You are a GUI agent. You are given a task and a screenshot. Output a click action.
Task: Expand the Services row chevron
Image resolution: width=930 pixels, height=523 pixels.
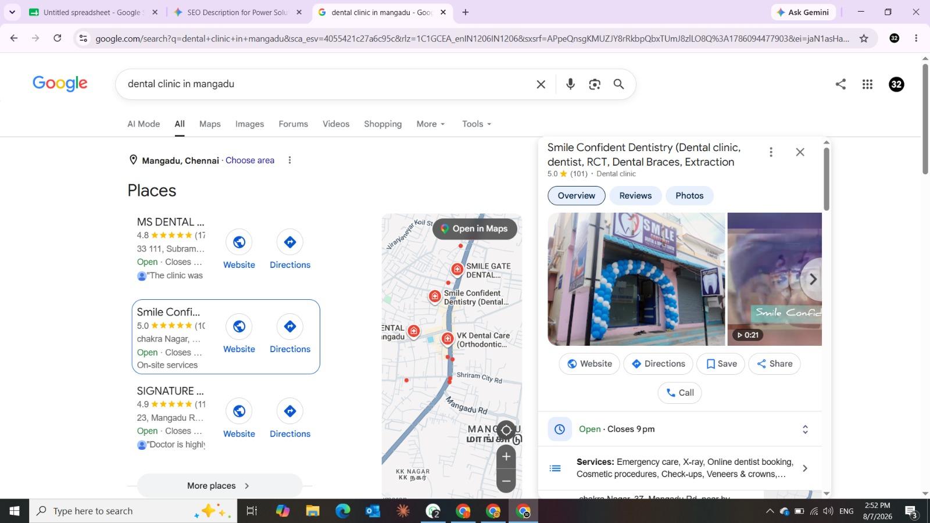click(x=805, y=468)
